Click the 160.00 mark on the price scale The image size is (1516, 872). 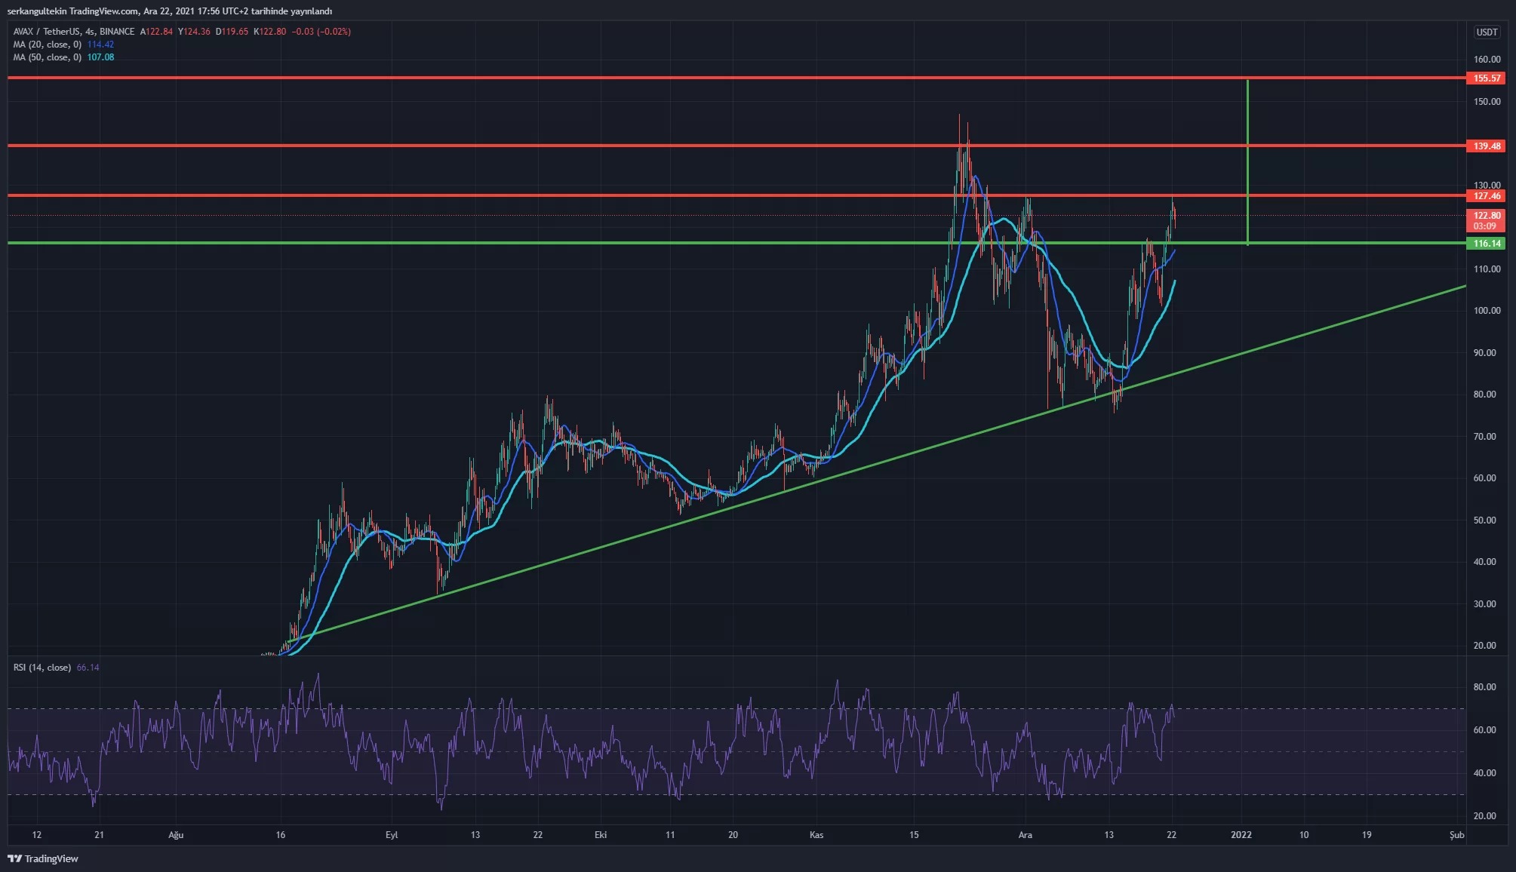point(1487,60)
